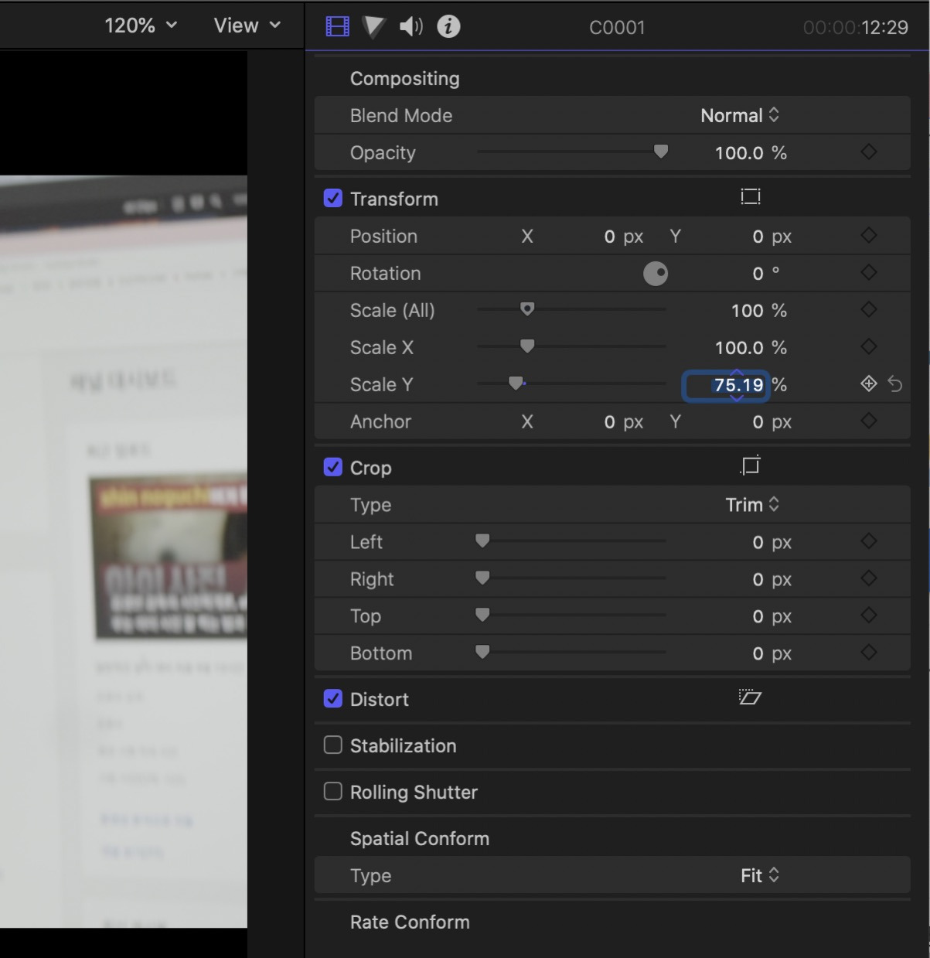
Task: Click the Opacity 100.0 value field
Action: (x=739, y=153)
